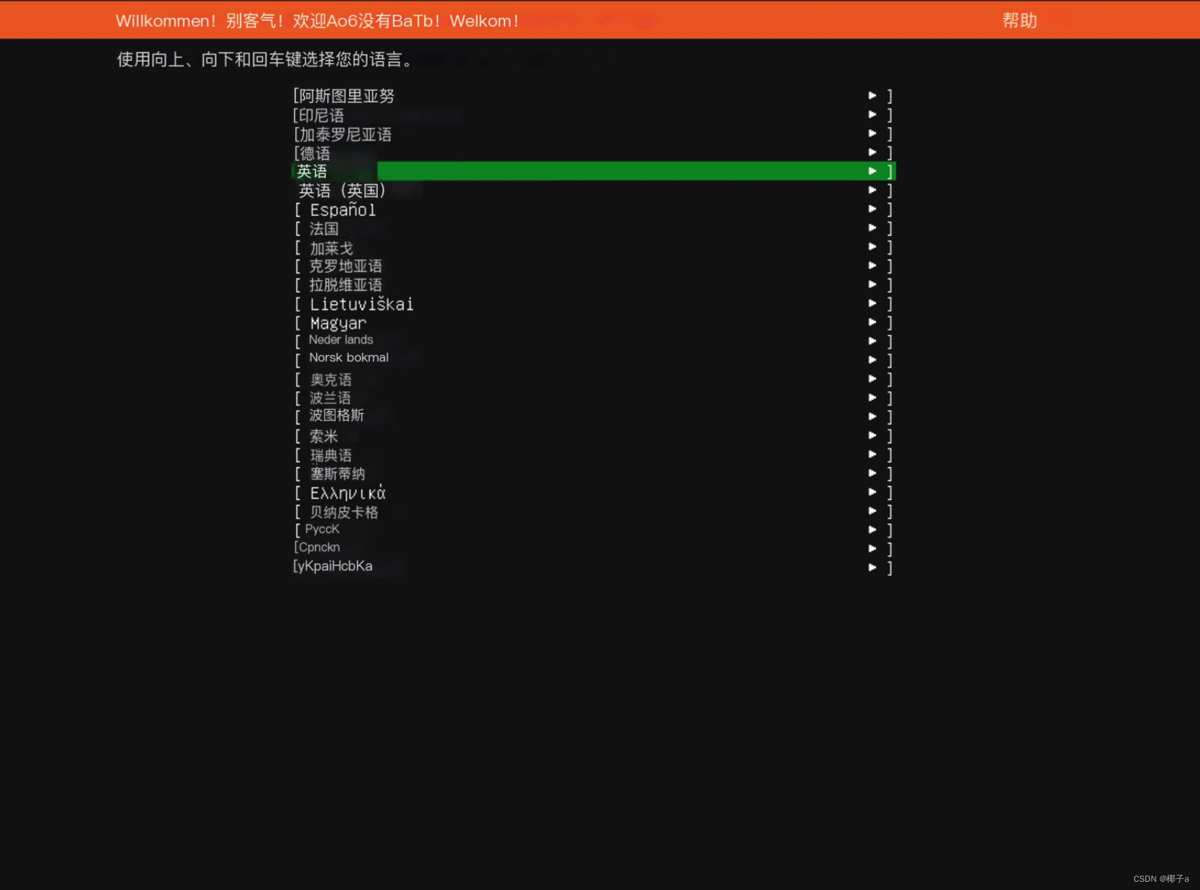Screen dimensions: 1200x890
Task: Select the 塞斯蒂纳 language row
Action: pos(592,473)
